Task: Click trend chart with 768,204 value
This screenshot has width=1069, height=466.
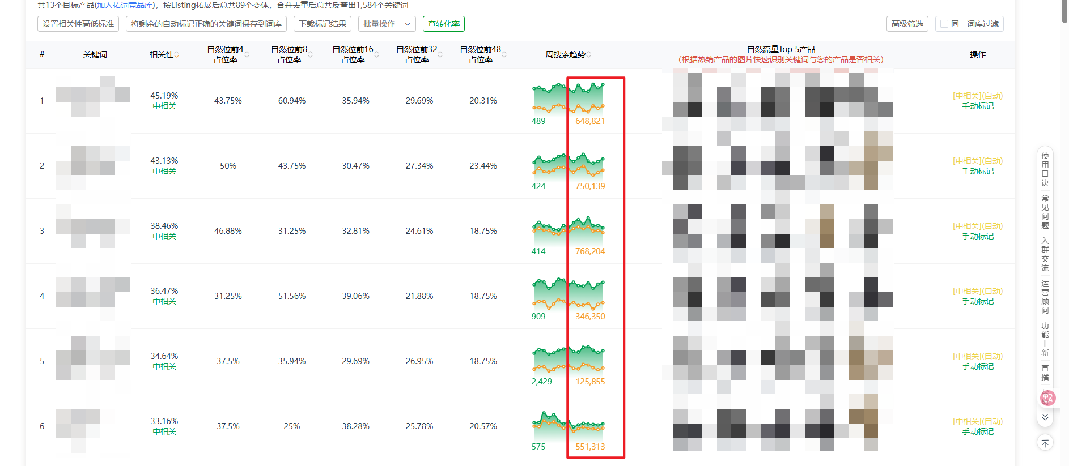Action: 569,230
